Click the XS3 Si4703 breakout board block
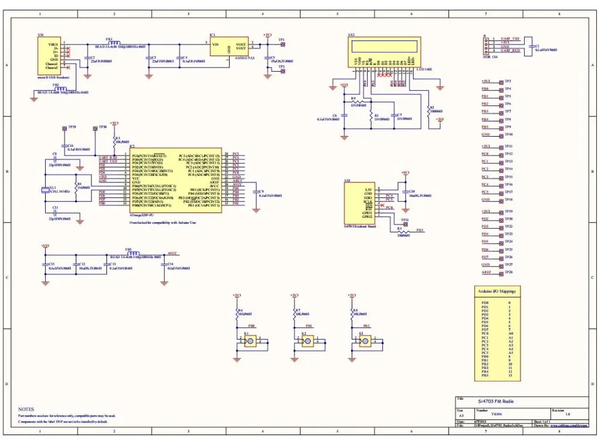The width and height of the screenshot is (601, 440). pos(359,203)
